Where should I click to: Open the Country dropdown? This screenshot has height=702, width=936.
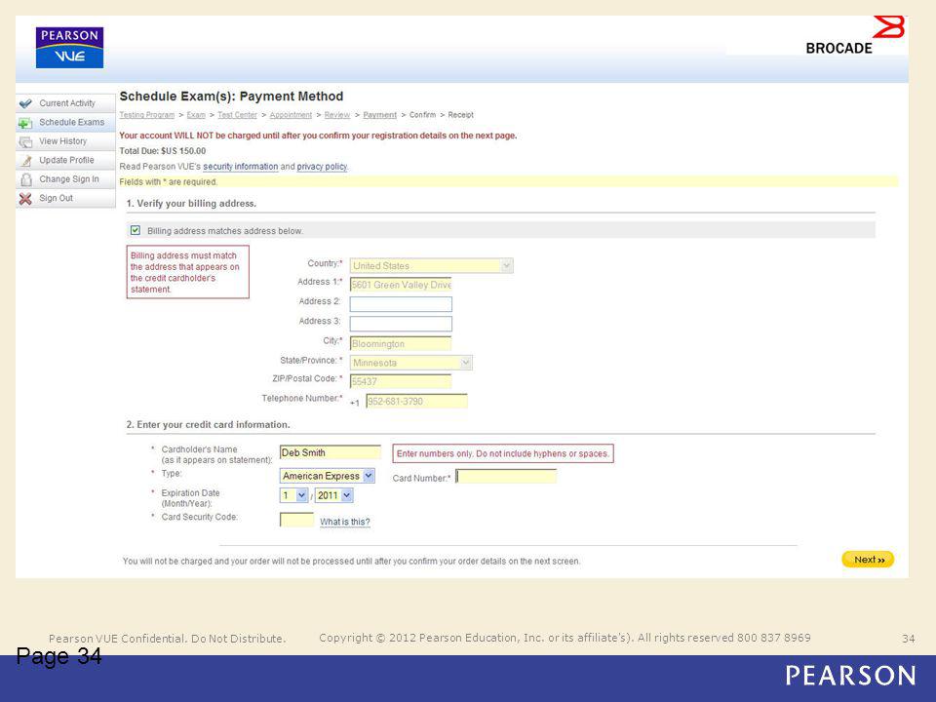(x=431, y=265)
